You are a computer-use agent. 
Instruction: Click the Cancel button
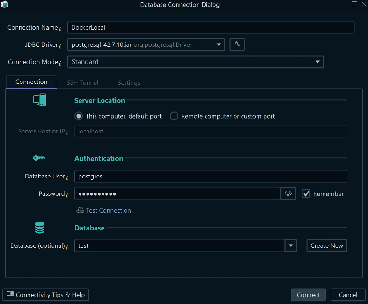[x=348, y=295]
